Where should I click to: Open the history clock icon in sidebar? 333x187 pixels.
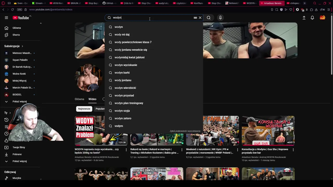[6, 120]
